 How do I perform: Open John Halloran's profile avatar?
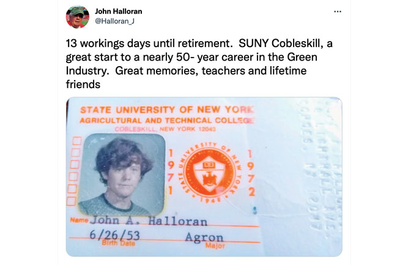pyautogui.click(x=78, y=17)
